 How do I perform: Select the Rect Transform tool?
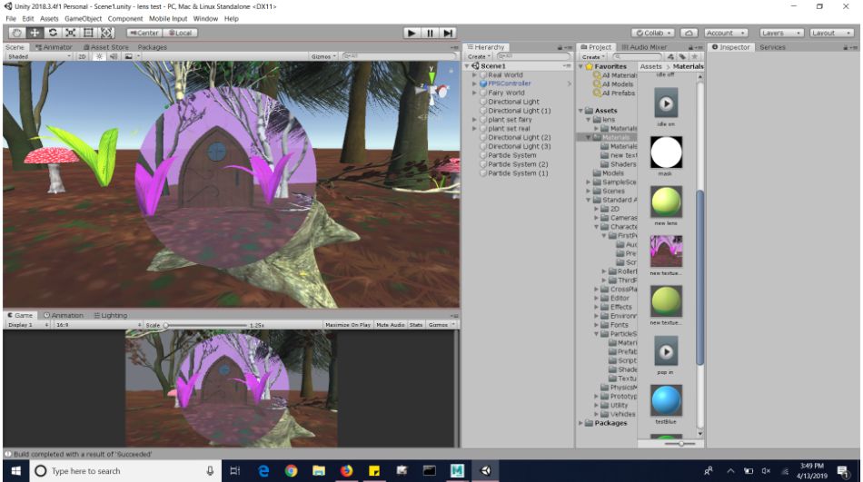pos(89,33)
